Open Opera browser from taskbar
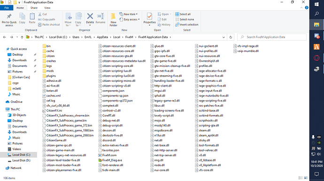Screen dimensions: 324x181 316,58
